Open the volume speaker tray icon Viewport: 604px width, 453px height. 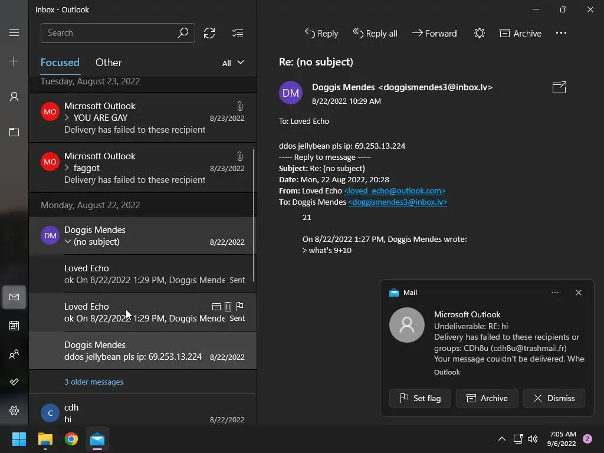pyautogui.click(x=533, y=439)
